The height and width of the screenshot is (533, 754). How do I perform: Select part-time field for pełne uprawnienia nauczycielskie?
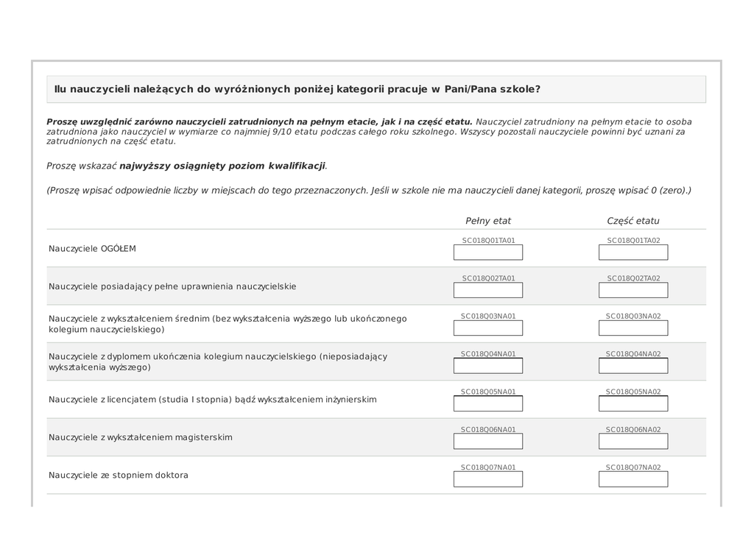coord(633,290)
